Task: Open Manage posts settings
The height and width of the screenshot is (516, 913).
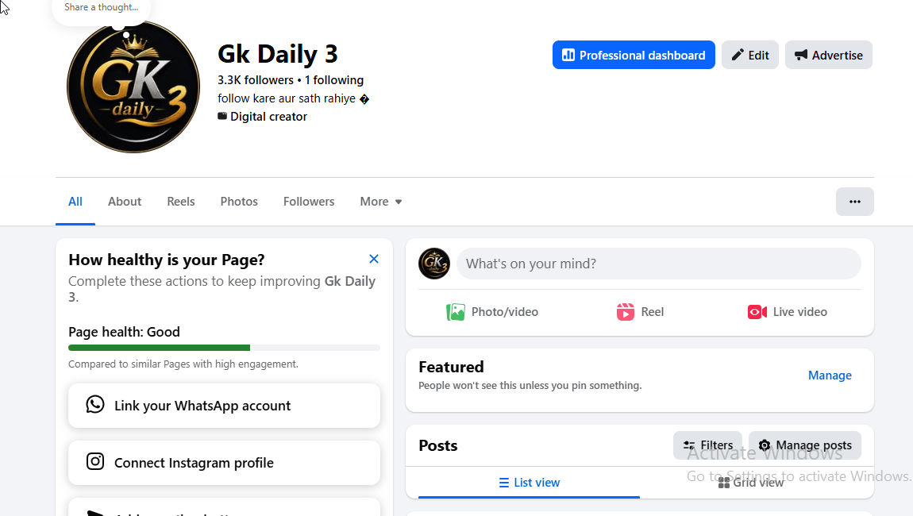Action: [x=805, y=445]
